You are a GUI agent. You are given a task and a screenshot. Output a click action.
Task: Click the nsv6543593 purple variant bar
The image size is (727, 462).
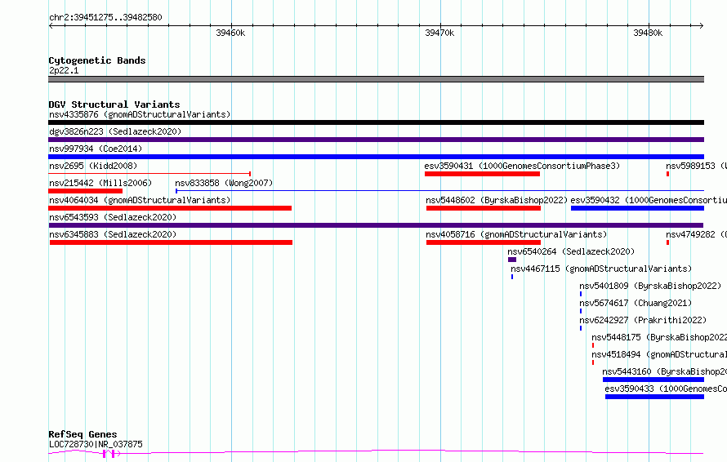point(376,225)
